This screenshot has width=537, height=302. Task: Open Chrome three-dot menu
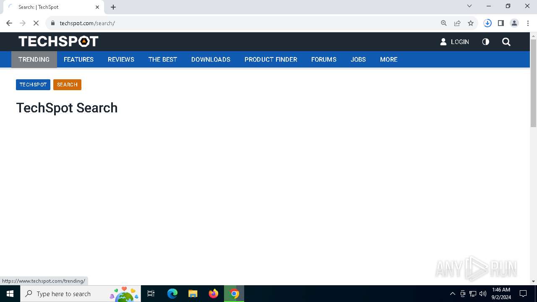click(x=528, y=23)
